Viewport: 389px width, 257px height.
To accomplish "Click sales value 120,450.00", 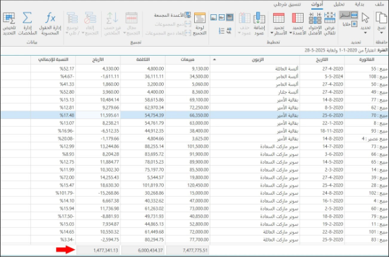I will click(x=188, y=185).
